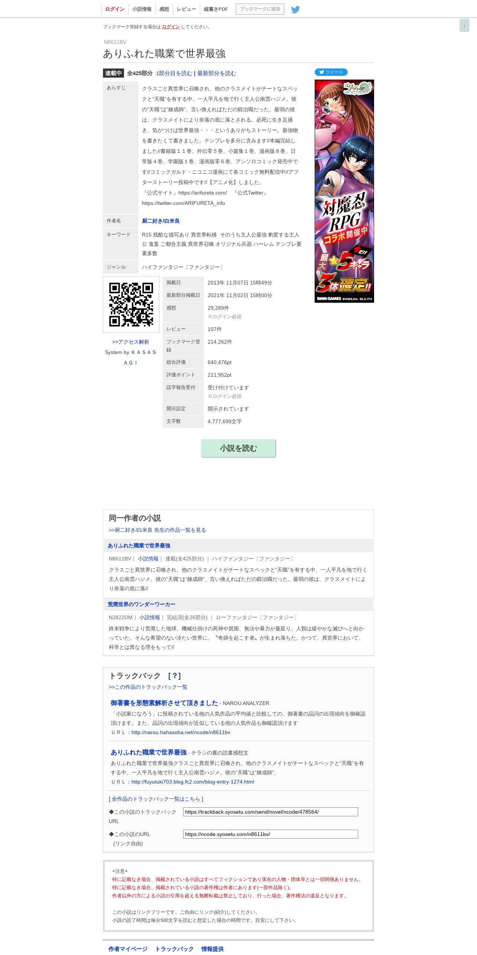Open 情報提供 footer link
The height and width of the screenshot is (955, 477).
tap(212, 949)
